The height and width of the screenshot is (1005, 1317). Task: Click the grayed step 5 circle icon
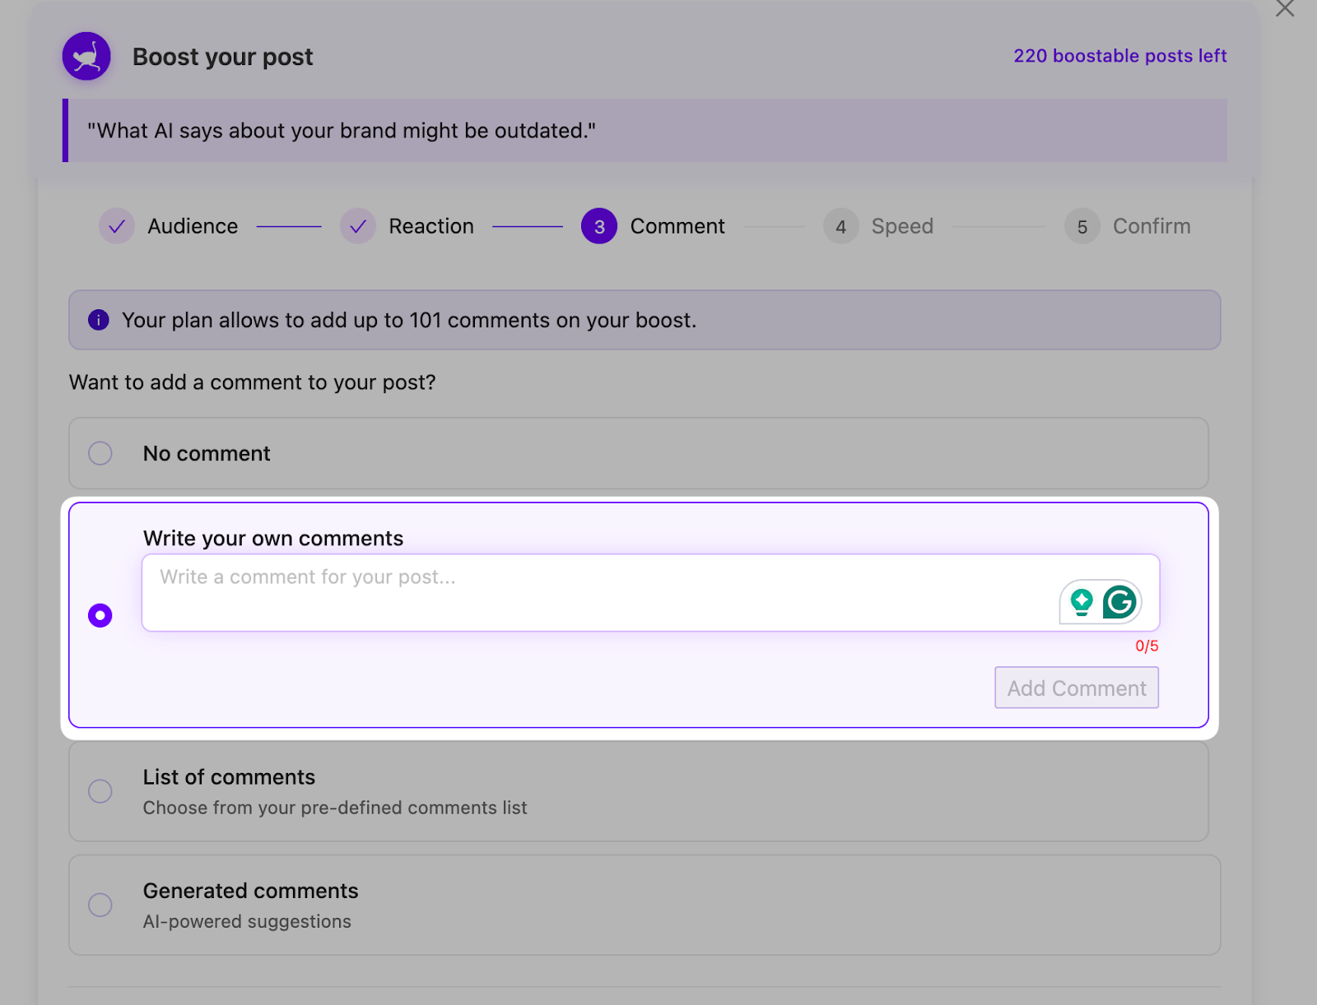1082,226
